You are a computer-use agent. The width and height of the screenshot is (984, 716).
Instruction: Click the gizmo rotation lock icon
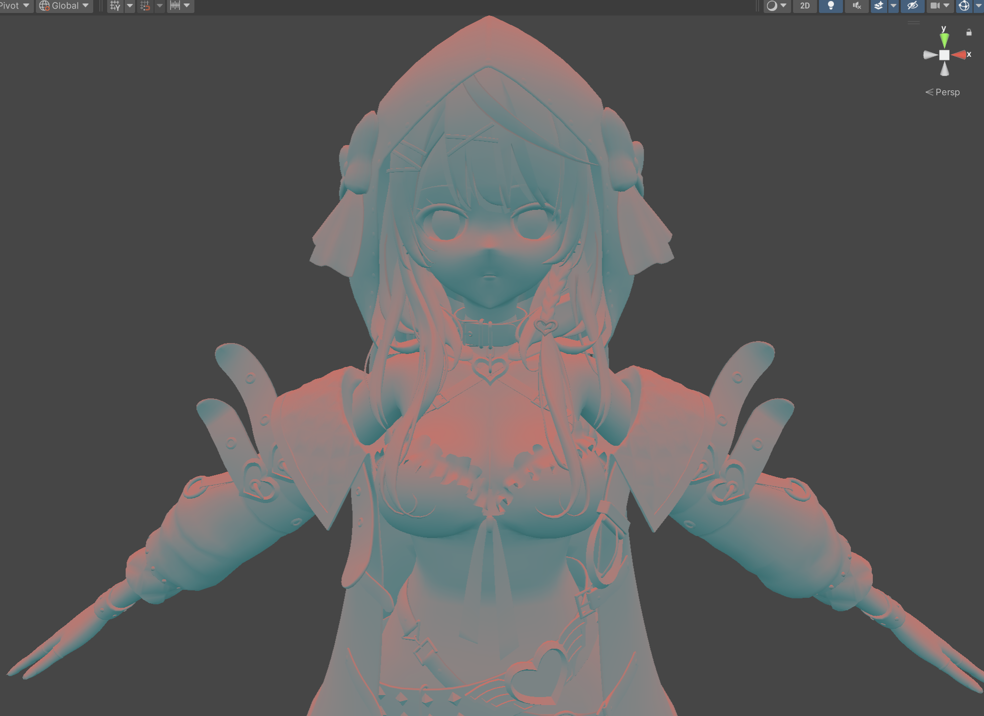(969, 32)
